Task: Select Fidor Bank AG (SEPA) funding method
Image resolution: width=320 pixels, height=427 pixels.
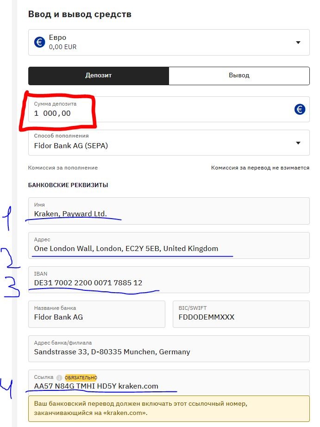Action: (x=169, y=143)
